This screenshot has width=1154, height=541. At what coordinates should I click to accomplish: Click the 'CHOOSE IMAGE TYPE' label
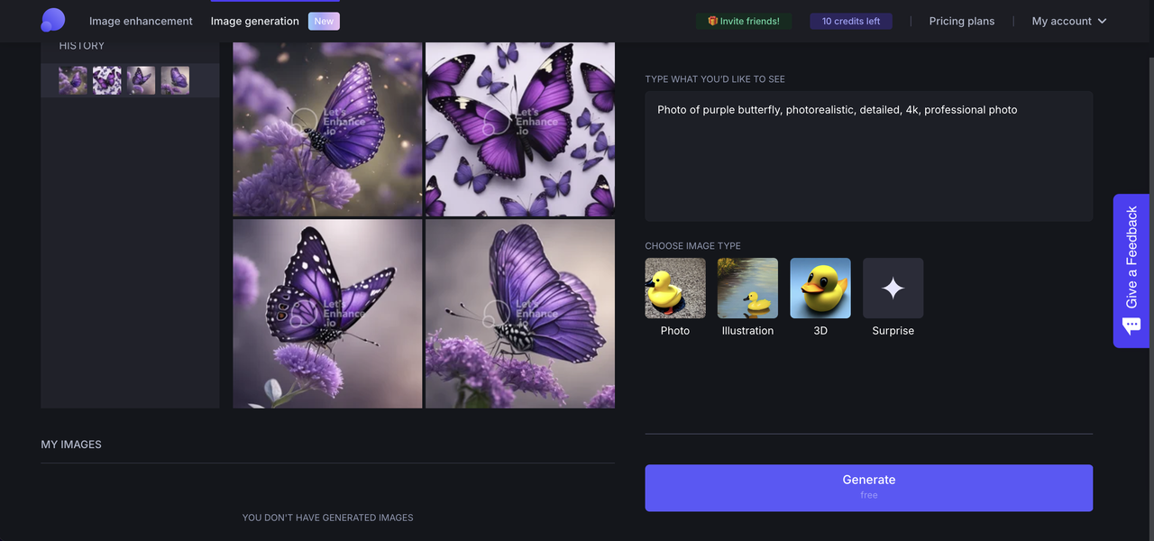(x=693, y=246)
